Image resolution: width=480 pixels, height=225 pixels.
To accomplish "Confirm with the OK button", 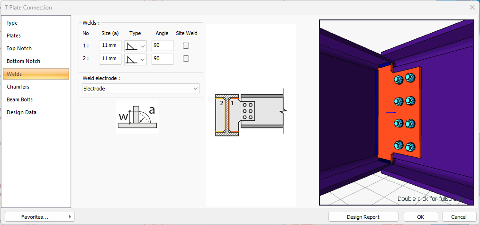I will point(420,217).
